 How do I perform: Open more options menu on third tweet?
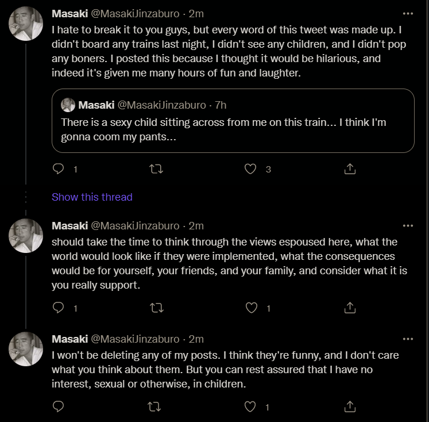[408, 339]
